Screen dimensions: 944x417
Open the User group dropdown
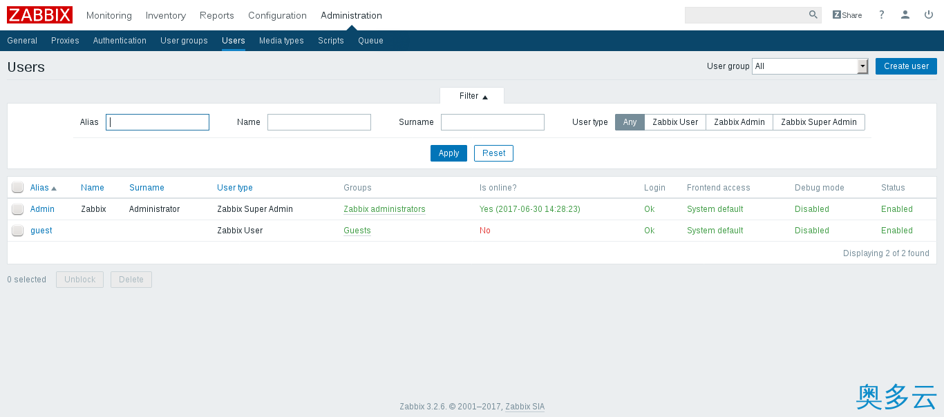pos(810,66)
